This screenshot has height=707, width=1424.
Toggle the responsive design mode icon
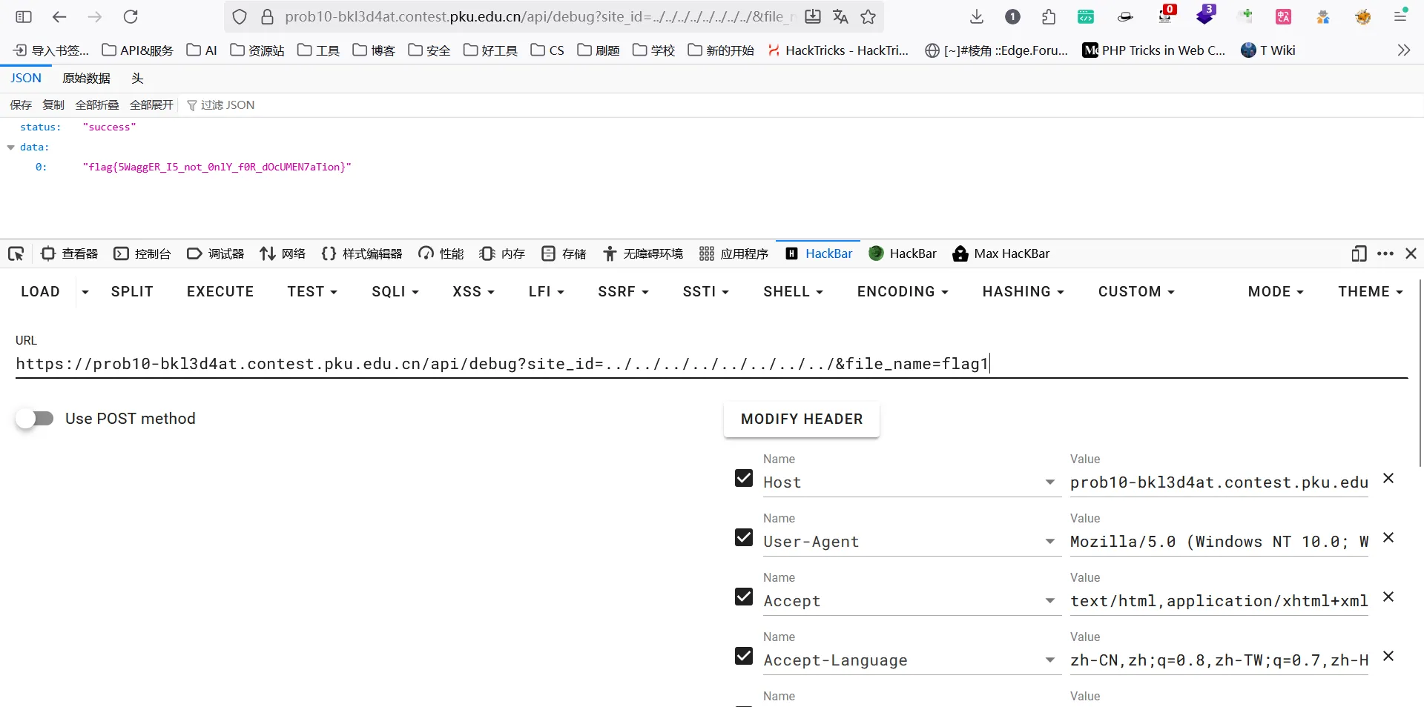(1359, 254)
